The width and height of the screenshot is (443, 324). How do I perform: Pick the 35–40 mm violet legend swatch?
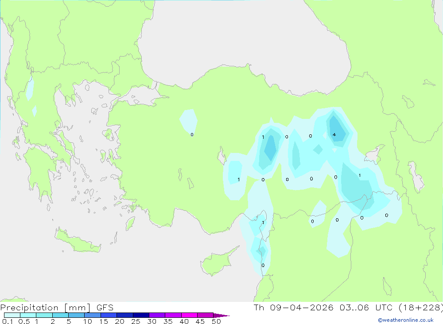pos(173,315)
